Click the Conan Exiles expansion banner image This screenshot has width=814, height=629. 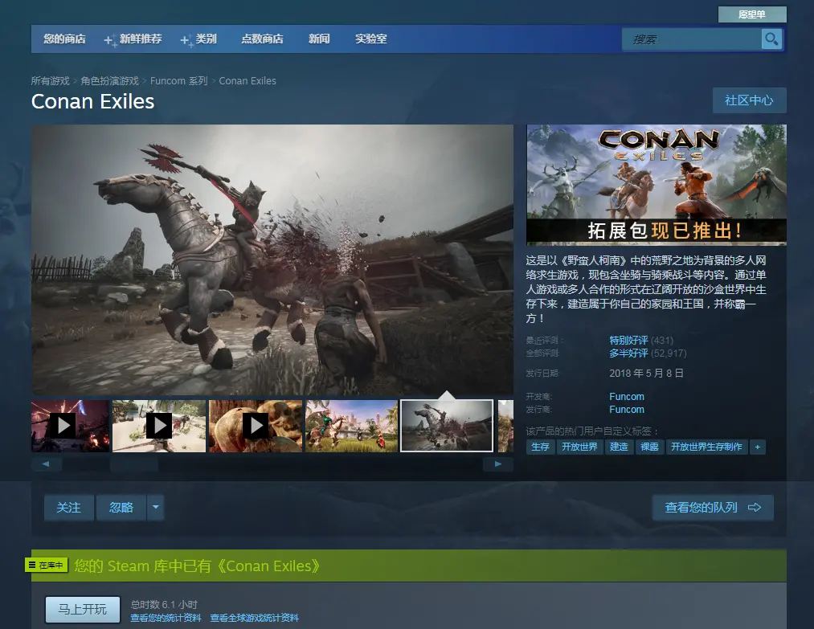point(657,184)
